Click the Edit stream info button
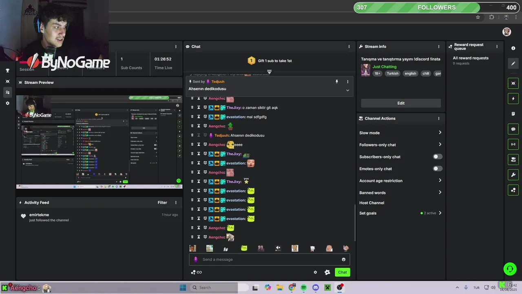The image size is (522, 294). (x=401, y=103)
